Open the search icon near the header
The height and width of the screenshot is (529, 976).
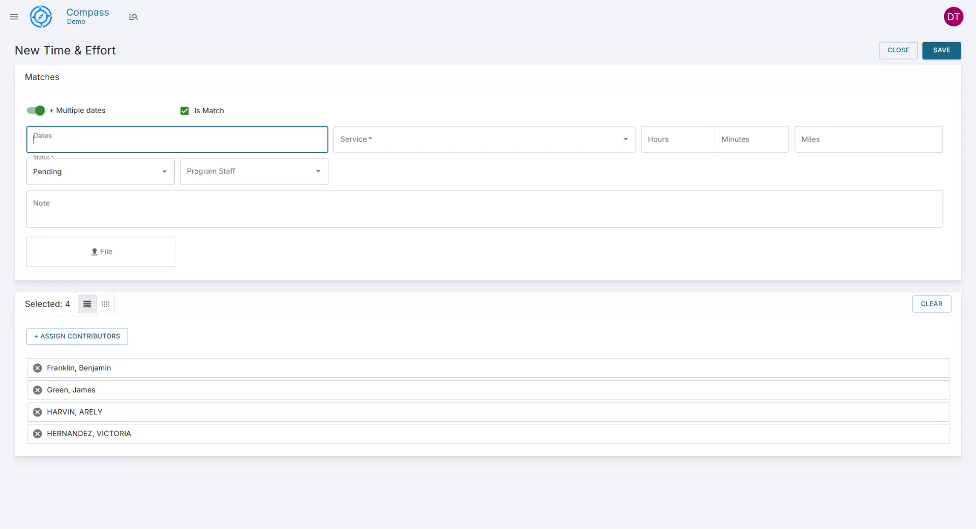[x=133, y=17]
